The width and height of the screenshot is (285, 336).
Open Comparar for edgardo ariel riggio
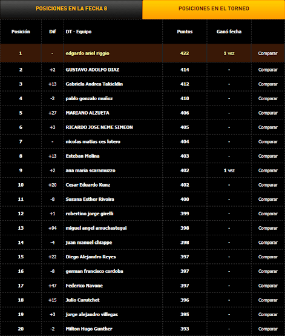(267, 53)
